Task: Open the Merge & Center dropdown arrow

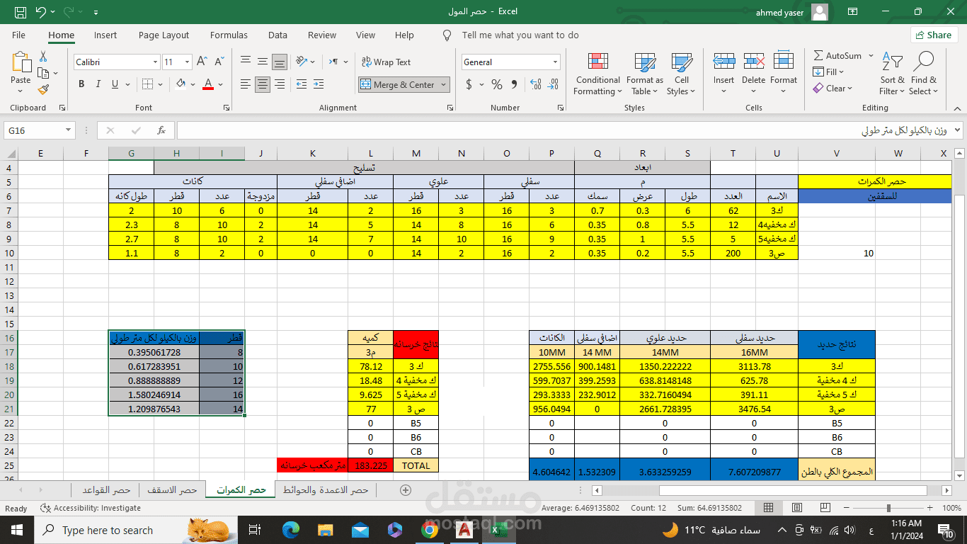Action: (444, 84)
